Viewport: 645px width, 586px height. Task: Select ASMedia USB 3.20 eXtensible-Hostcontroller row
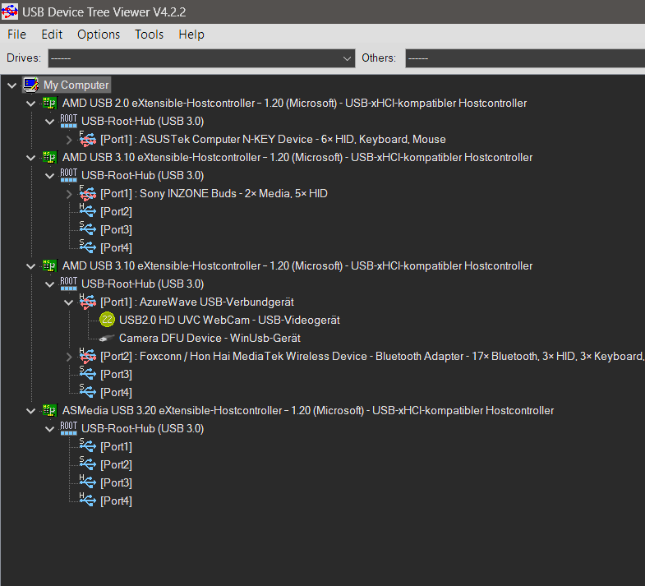pos(308,410)
